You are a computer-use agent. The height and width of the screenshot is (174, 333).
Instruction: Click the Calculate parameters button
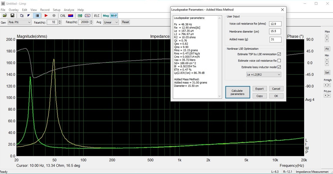coord(238,92)
